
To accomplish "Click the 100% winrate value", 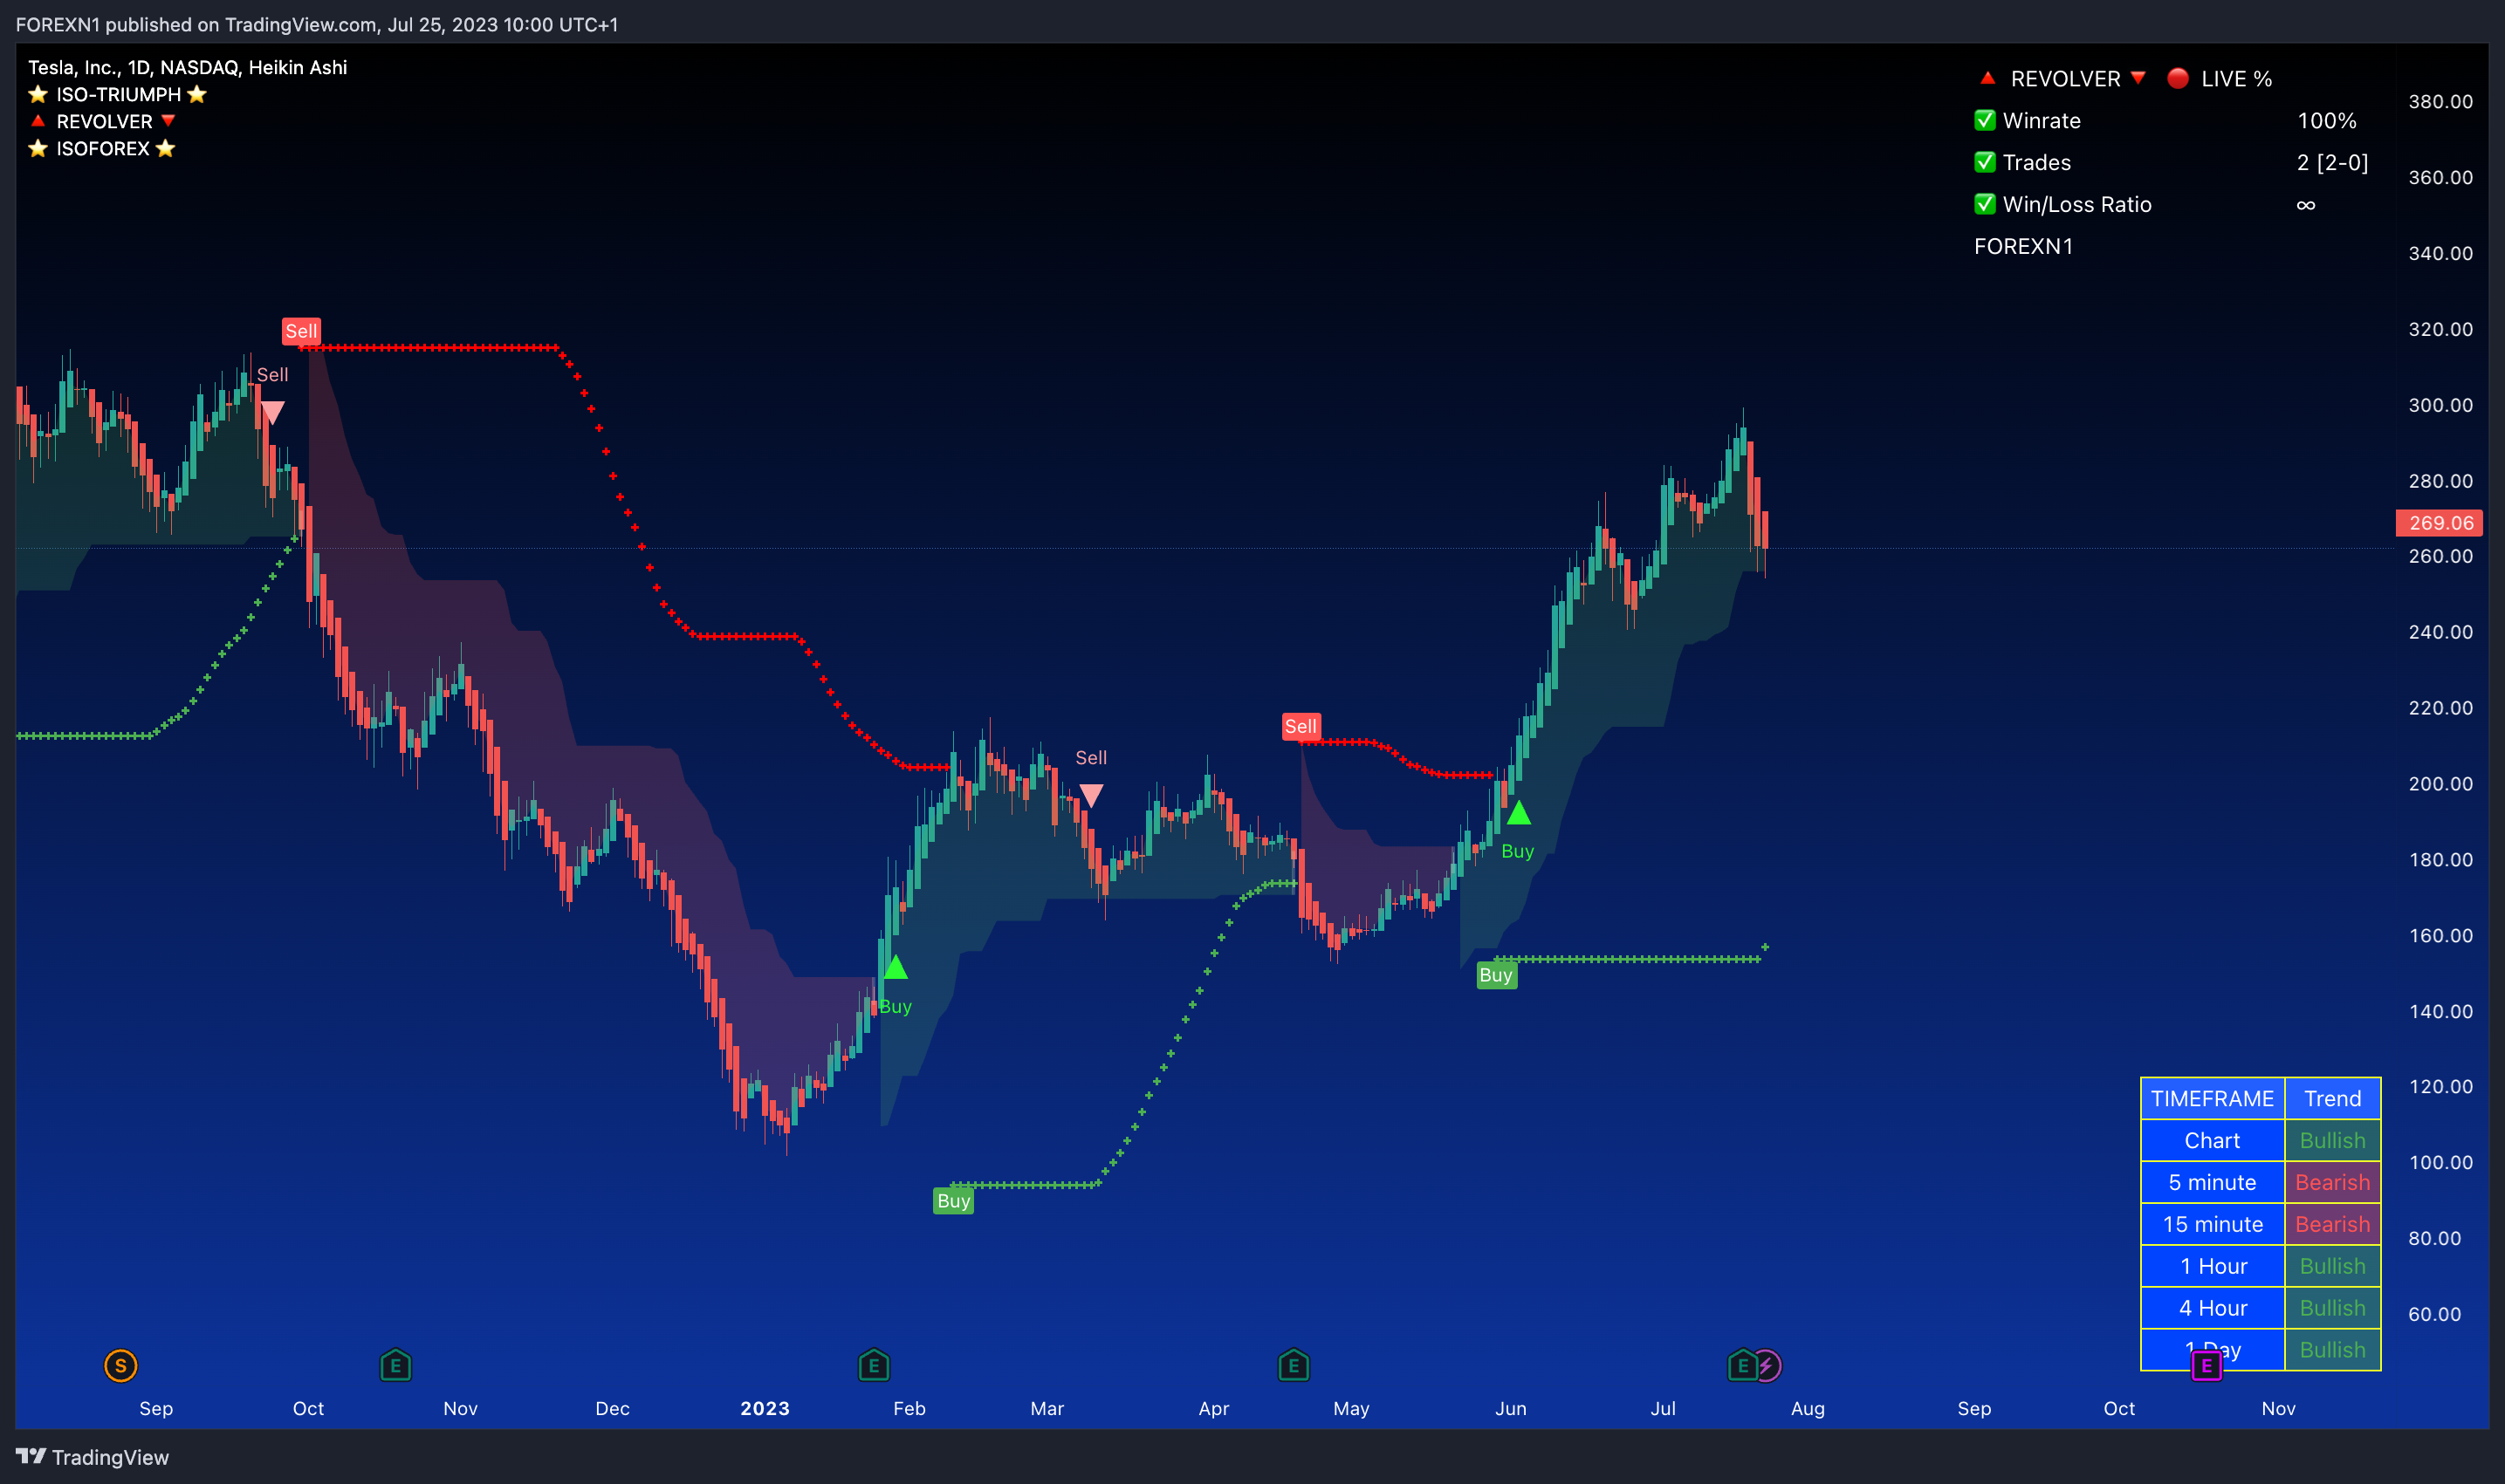I will tap(2326, 120).
